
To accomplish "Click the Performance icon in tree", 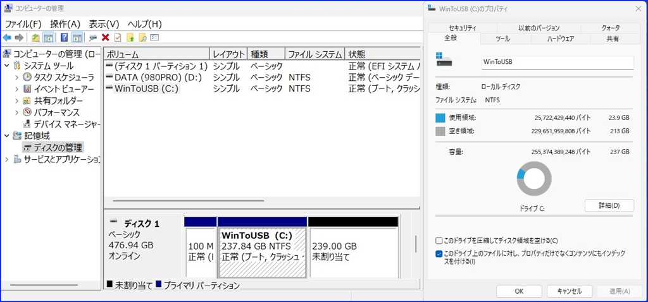I will pos(27,112).
